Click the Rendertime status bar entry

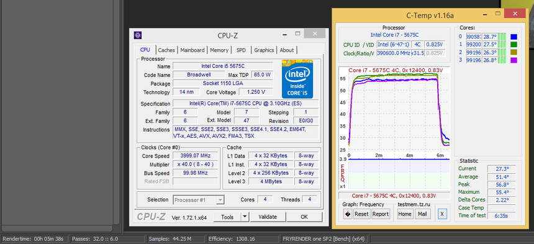(x=34, y=239)
